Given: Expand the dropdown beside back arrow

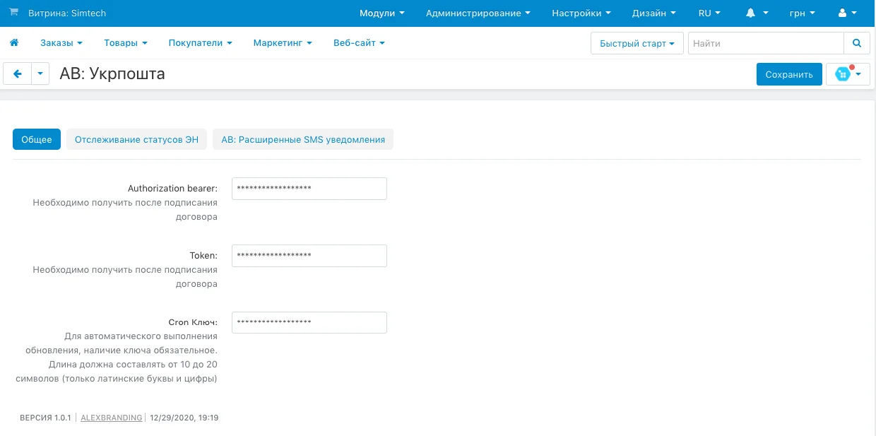Looking at the screenshot, I should click(40, 73).
